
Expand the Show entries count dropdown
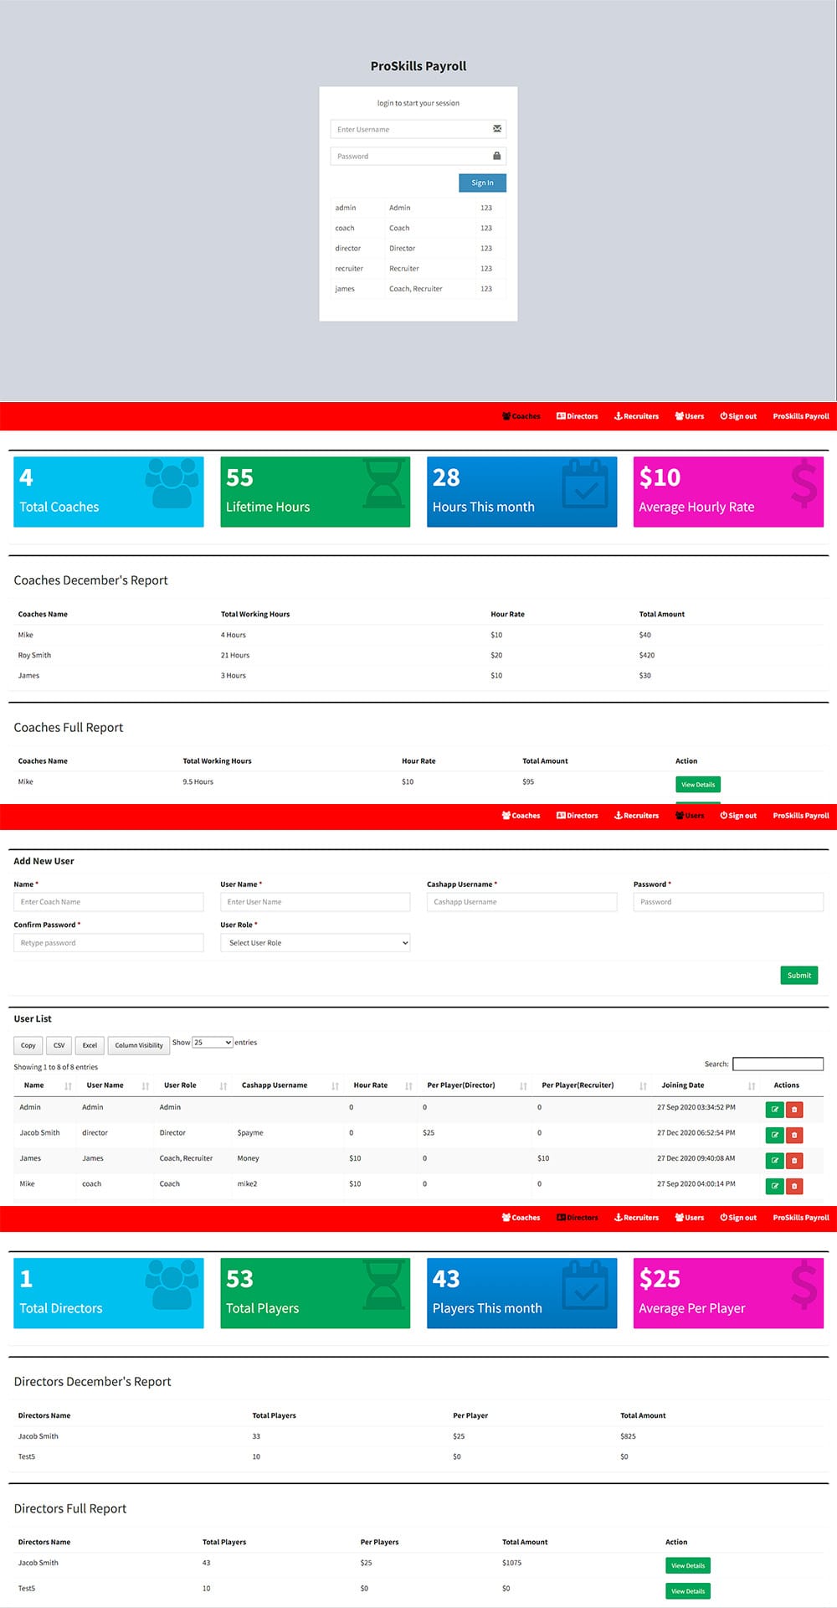213,1043
